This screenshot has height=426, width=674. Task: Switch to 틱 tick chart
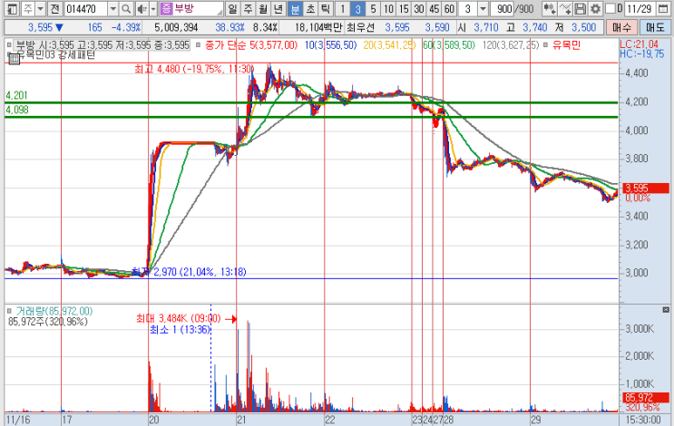[326, 8]
